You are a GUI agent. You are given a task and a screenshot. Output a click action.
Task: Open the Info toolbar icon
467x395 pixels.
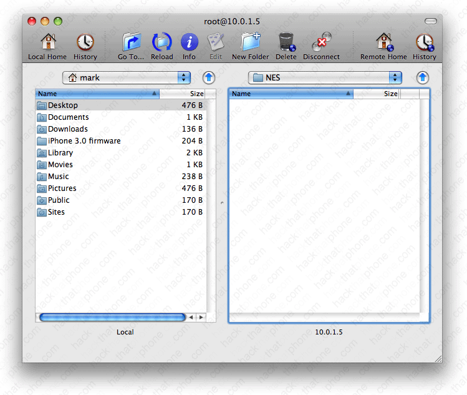point(189,42)
